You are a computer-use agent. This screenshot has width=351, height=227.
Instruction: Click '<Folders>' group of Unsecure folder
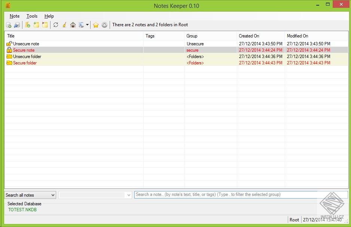coord(195,57)
